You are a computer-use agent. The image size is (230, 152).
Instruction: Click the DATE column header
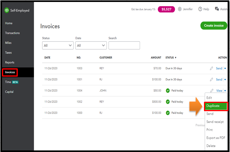click(47, 57)
